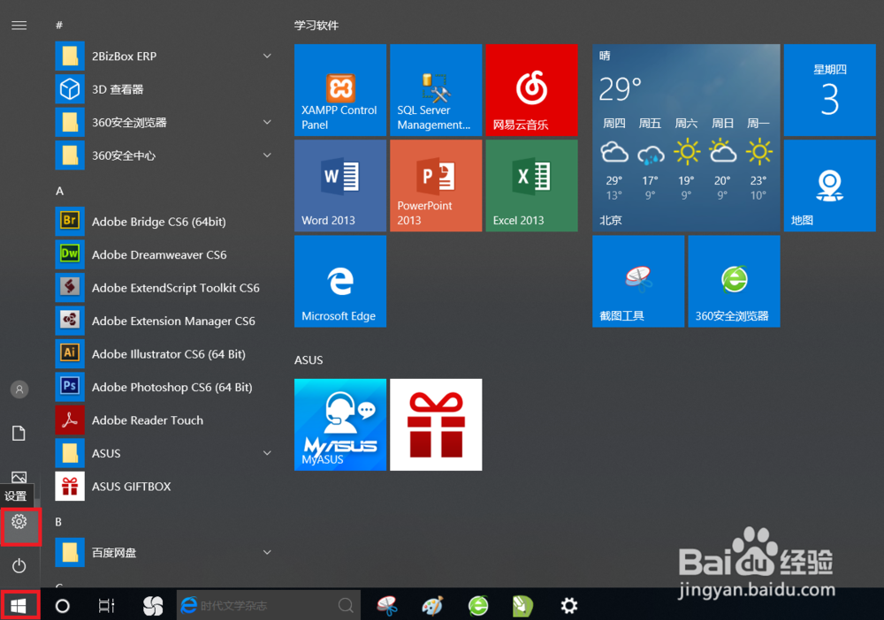Open 设置 settings gear in sidebar
The width and height of the screenshot is (884, 620).
[x=19, y=522]
